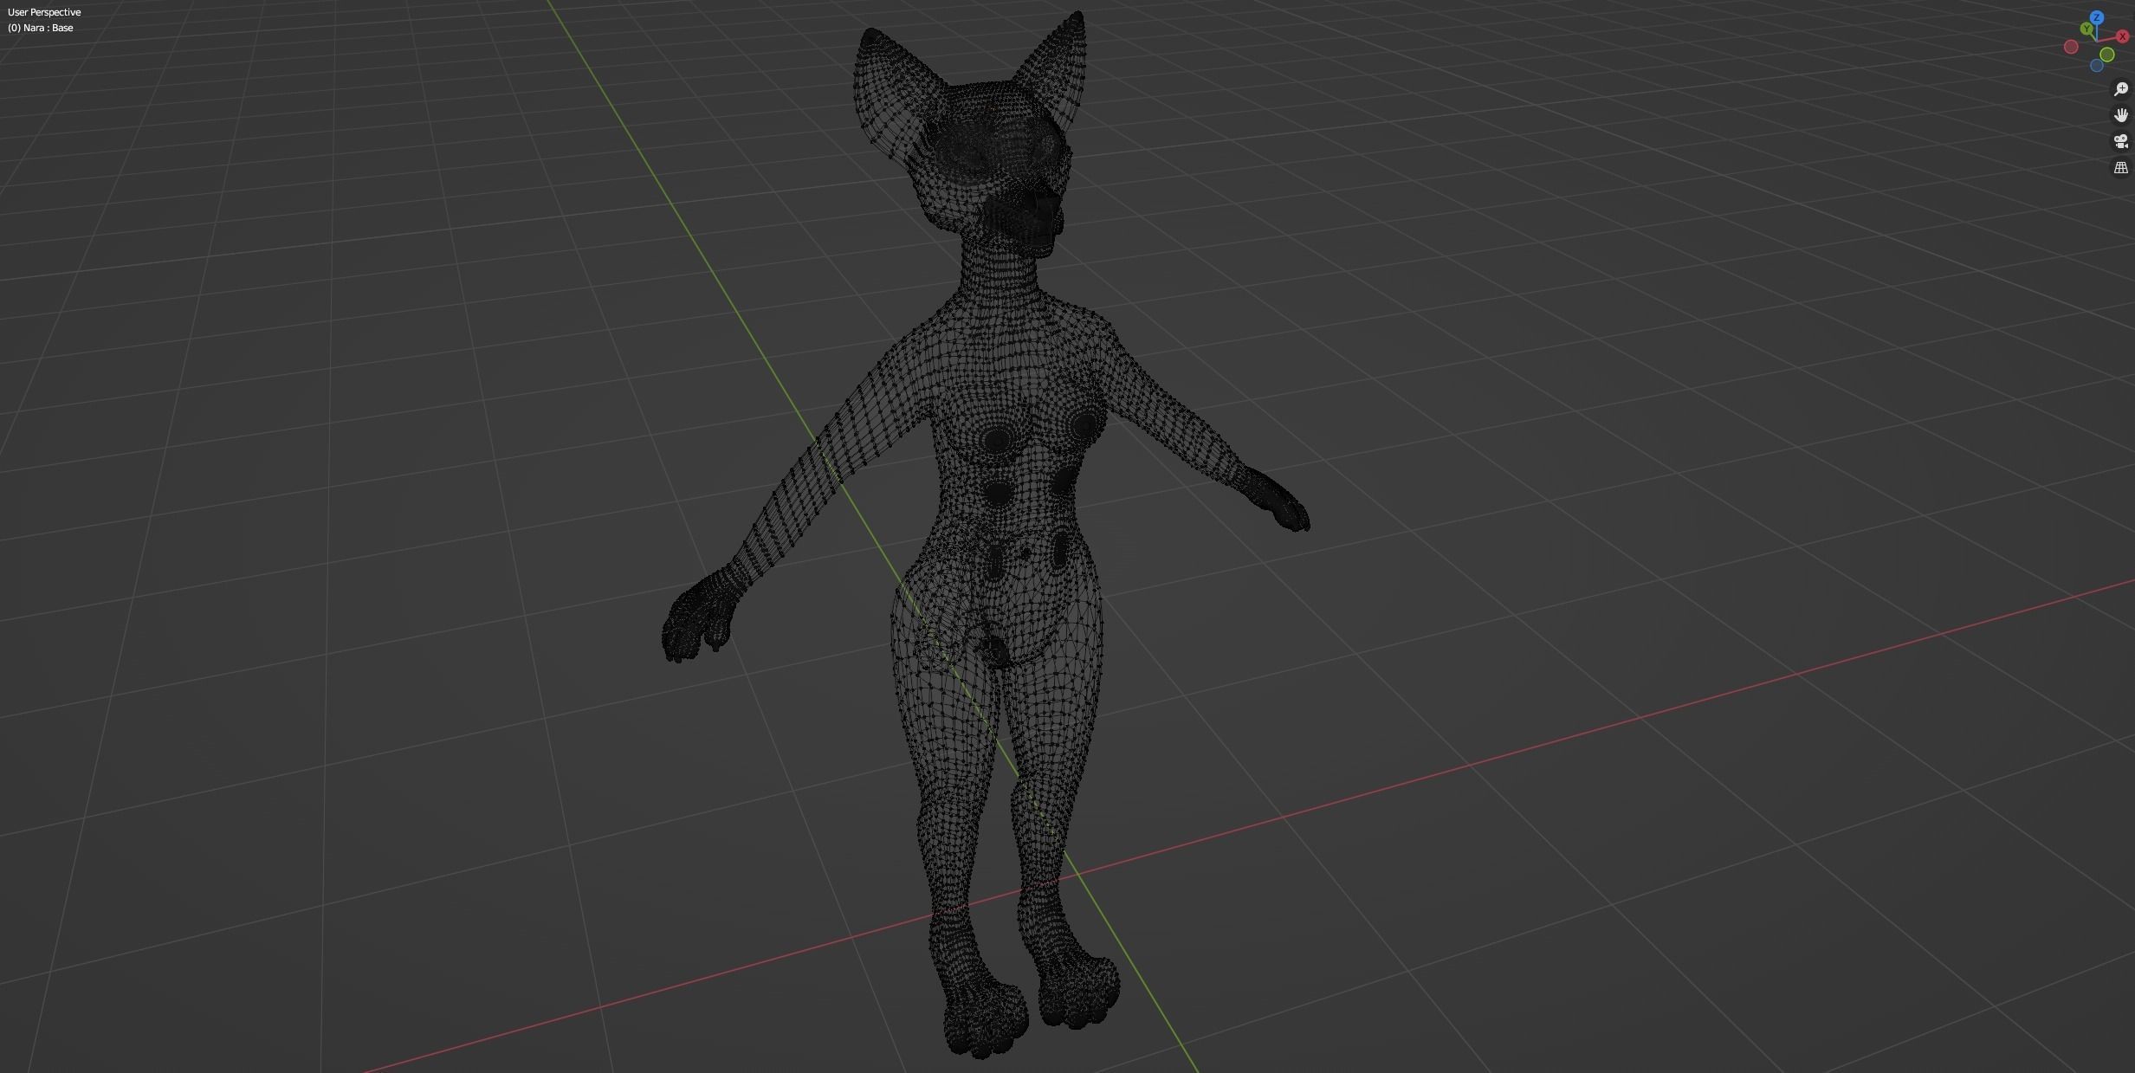The height and width of the screenshot is (1073, 2135).
Task: Click the '(0) Nara : Base' label
Action: tap(41, 28)
